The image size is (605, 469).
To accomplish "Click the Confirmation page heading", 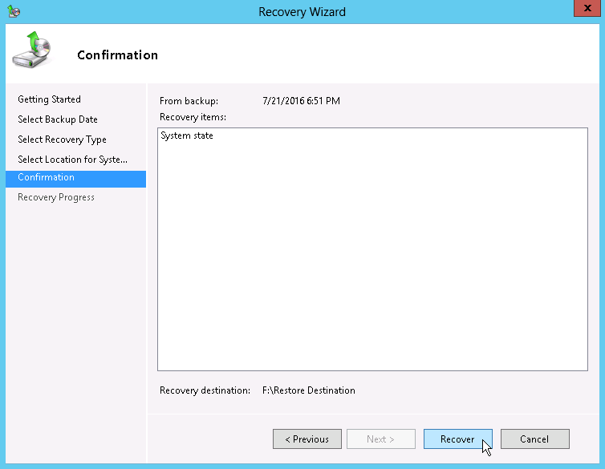I will tap(117, 55).
